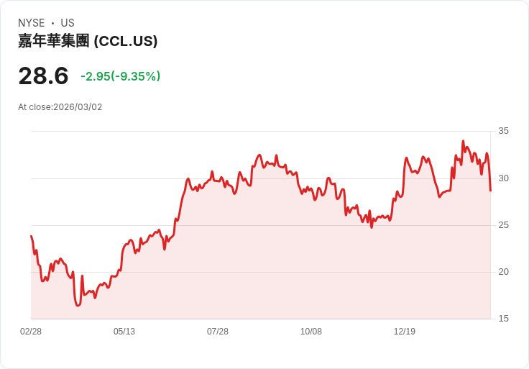
Task: Click the 20 value on the y-axis
Action: click(x=504, y=272)
